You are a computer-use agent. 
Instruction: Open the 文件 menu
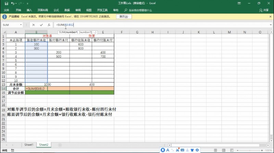click(7, 10)
